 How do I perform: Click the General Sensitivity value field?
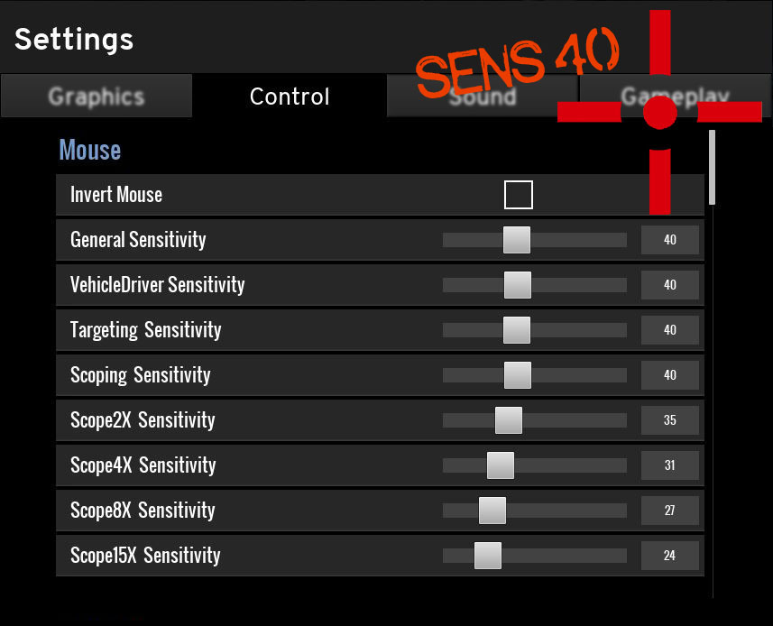[669, 240]
